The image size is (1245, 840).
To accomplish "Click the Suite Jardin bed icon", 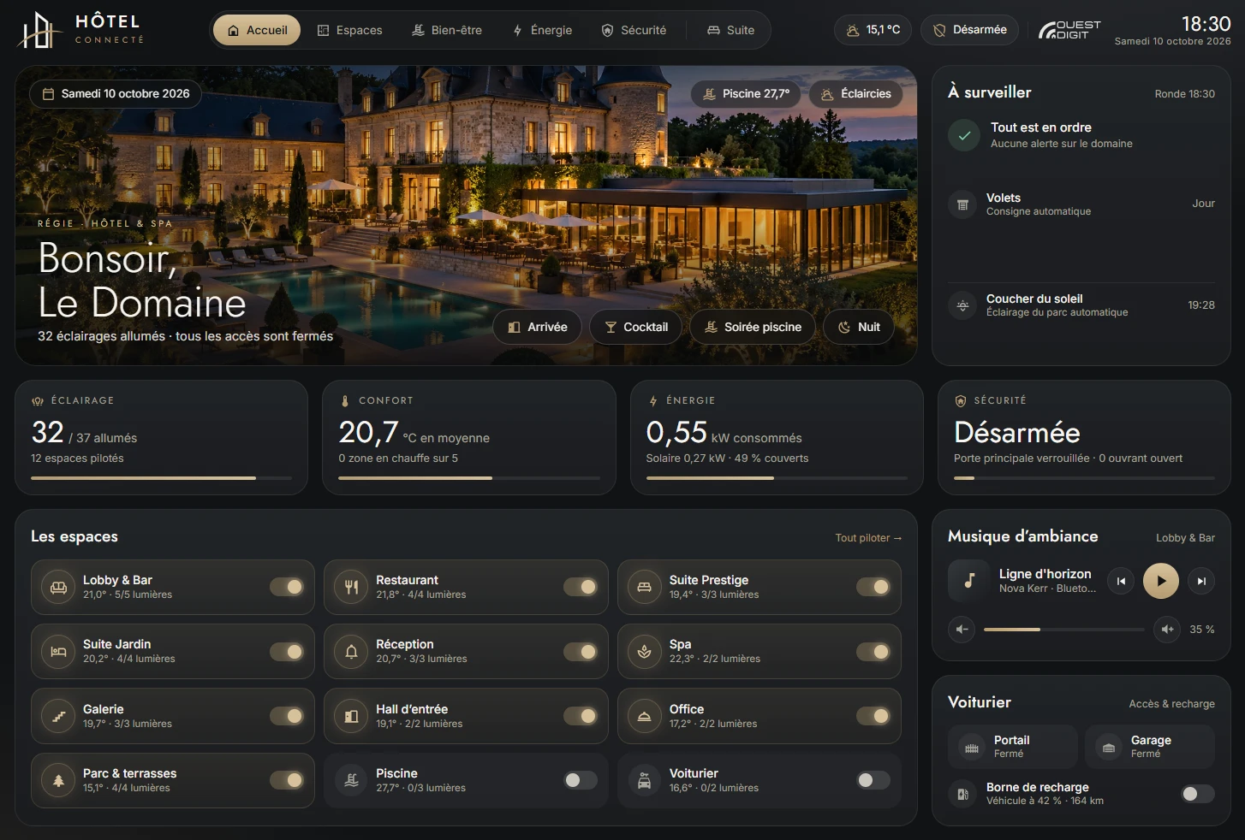I will pos(58,652).
